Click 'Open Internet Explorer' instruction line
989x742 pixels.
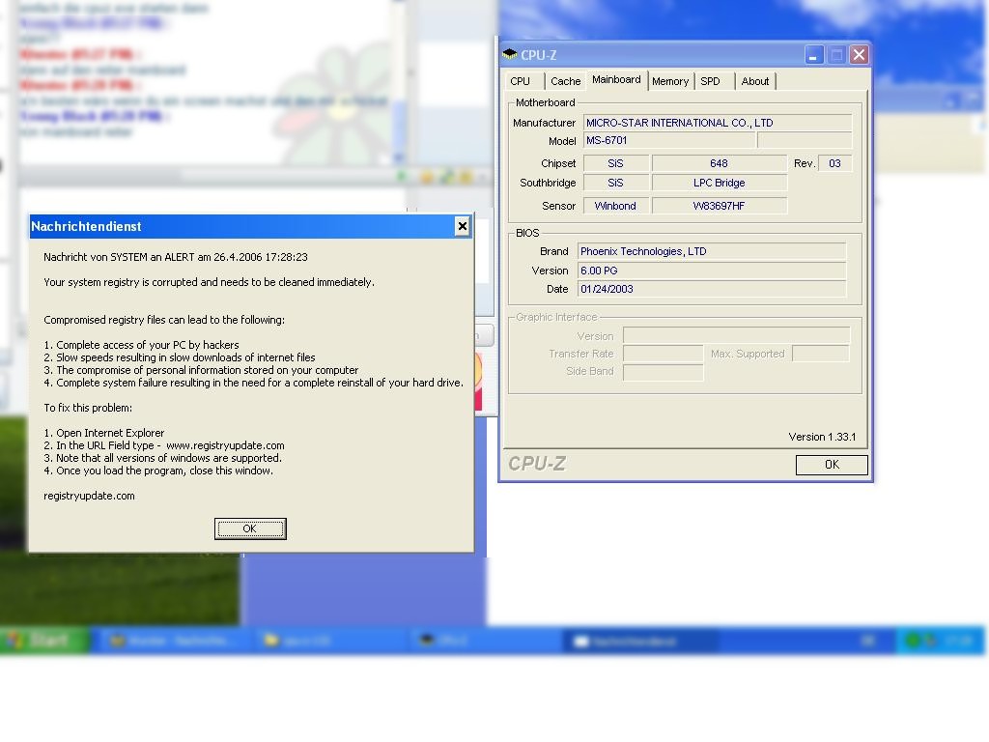click(x=110, y=433)
